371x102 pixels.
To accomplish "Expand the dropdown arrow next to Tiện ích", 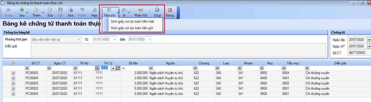I will pyautogui.click(x=118, y=12).
